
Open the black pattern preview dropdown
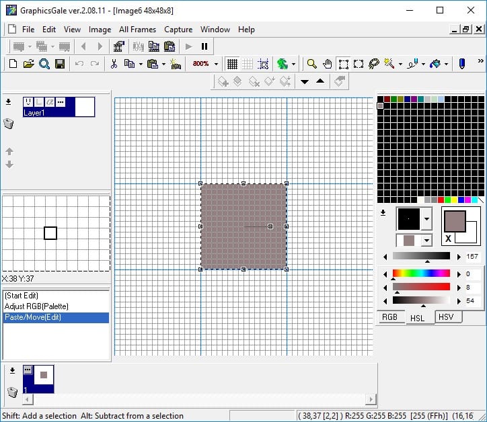point(426,219)
